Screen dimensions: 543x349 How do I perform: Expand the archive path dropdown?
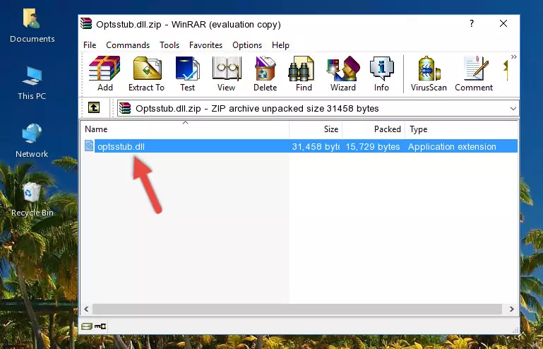pos(513,109)
